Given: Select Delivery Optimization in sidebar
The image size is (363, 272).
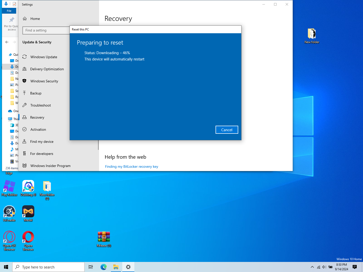Looking at the screenshot, I should point(47,69).
